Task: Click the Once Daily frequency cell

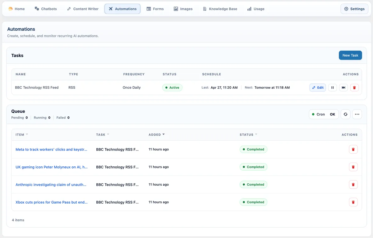Action: click(132, 88)
